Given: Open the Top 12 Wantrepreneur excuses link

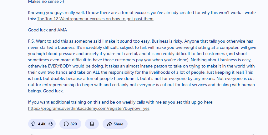Looking at the screenshot, I should [96, 19].
